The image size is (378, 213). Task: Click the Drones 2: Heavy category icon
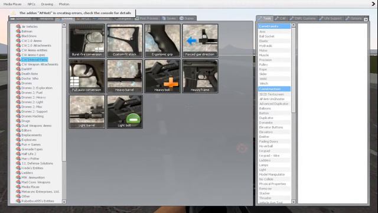coord(18,97)
